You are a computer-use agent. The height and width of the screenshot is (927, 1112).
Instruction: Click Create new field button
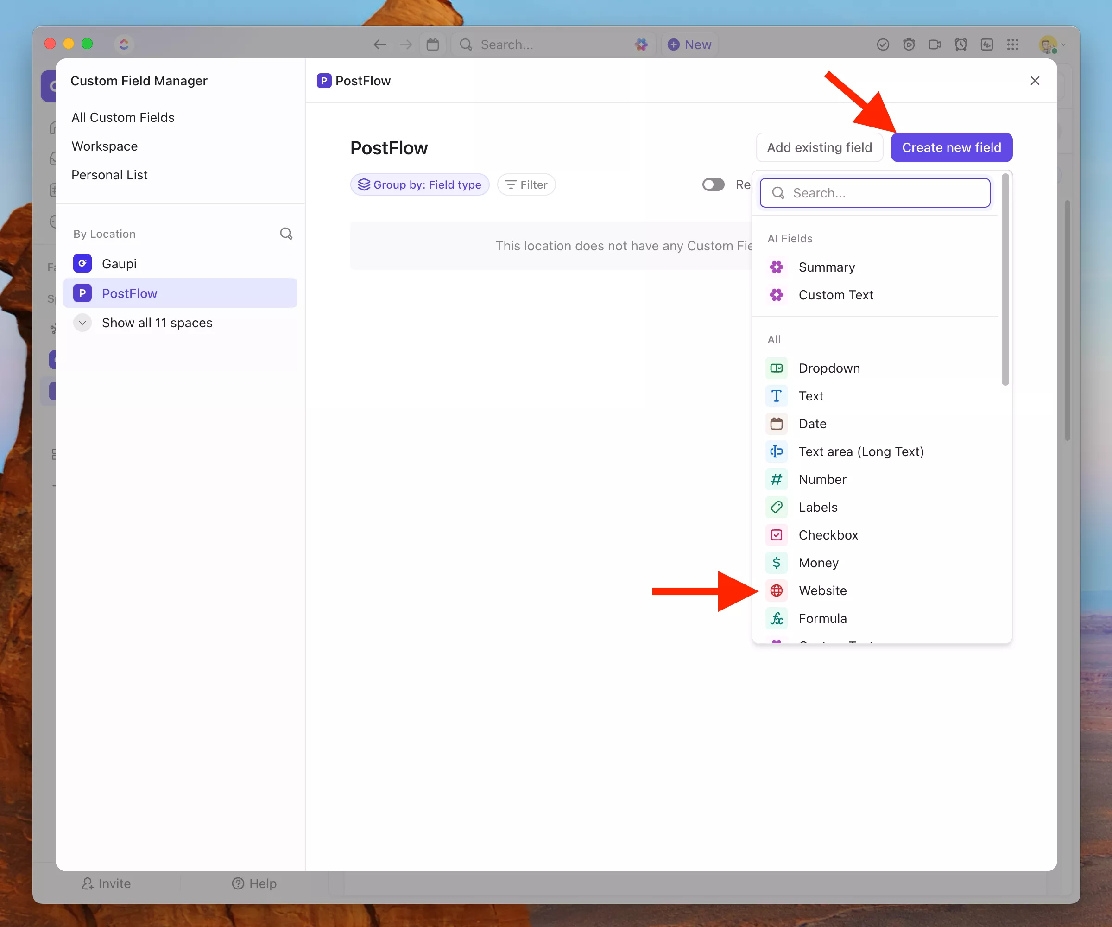click(952, 147)
